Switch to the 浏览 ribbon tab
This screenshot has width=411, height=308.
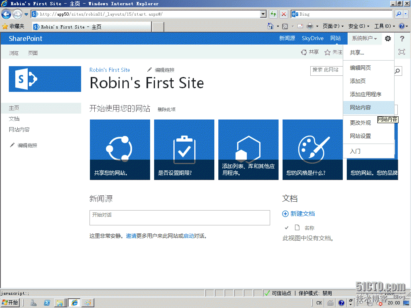(14, 53)
